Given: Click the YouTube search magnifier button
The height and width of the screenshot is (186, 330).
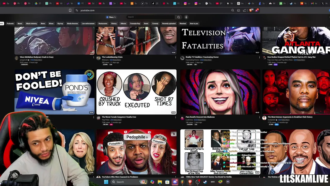Looking at the screenshot, I should pyautogui.click(x=178, y=17).
